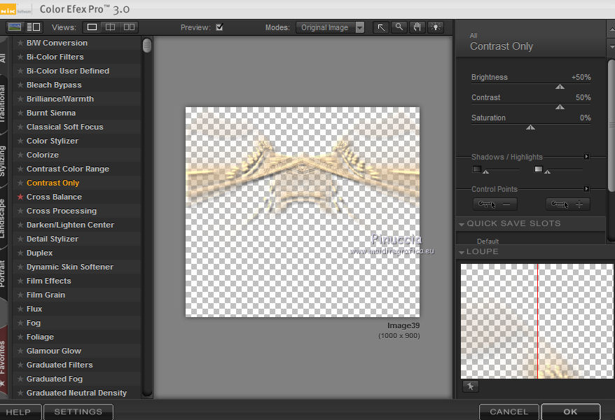Click the Brightness slider handle
Image resolution: width=615 pixels, height=420 pixels.
(x=560, y=87)
